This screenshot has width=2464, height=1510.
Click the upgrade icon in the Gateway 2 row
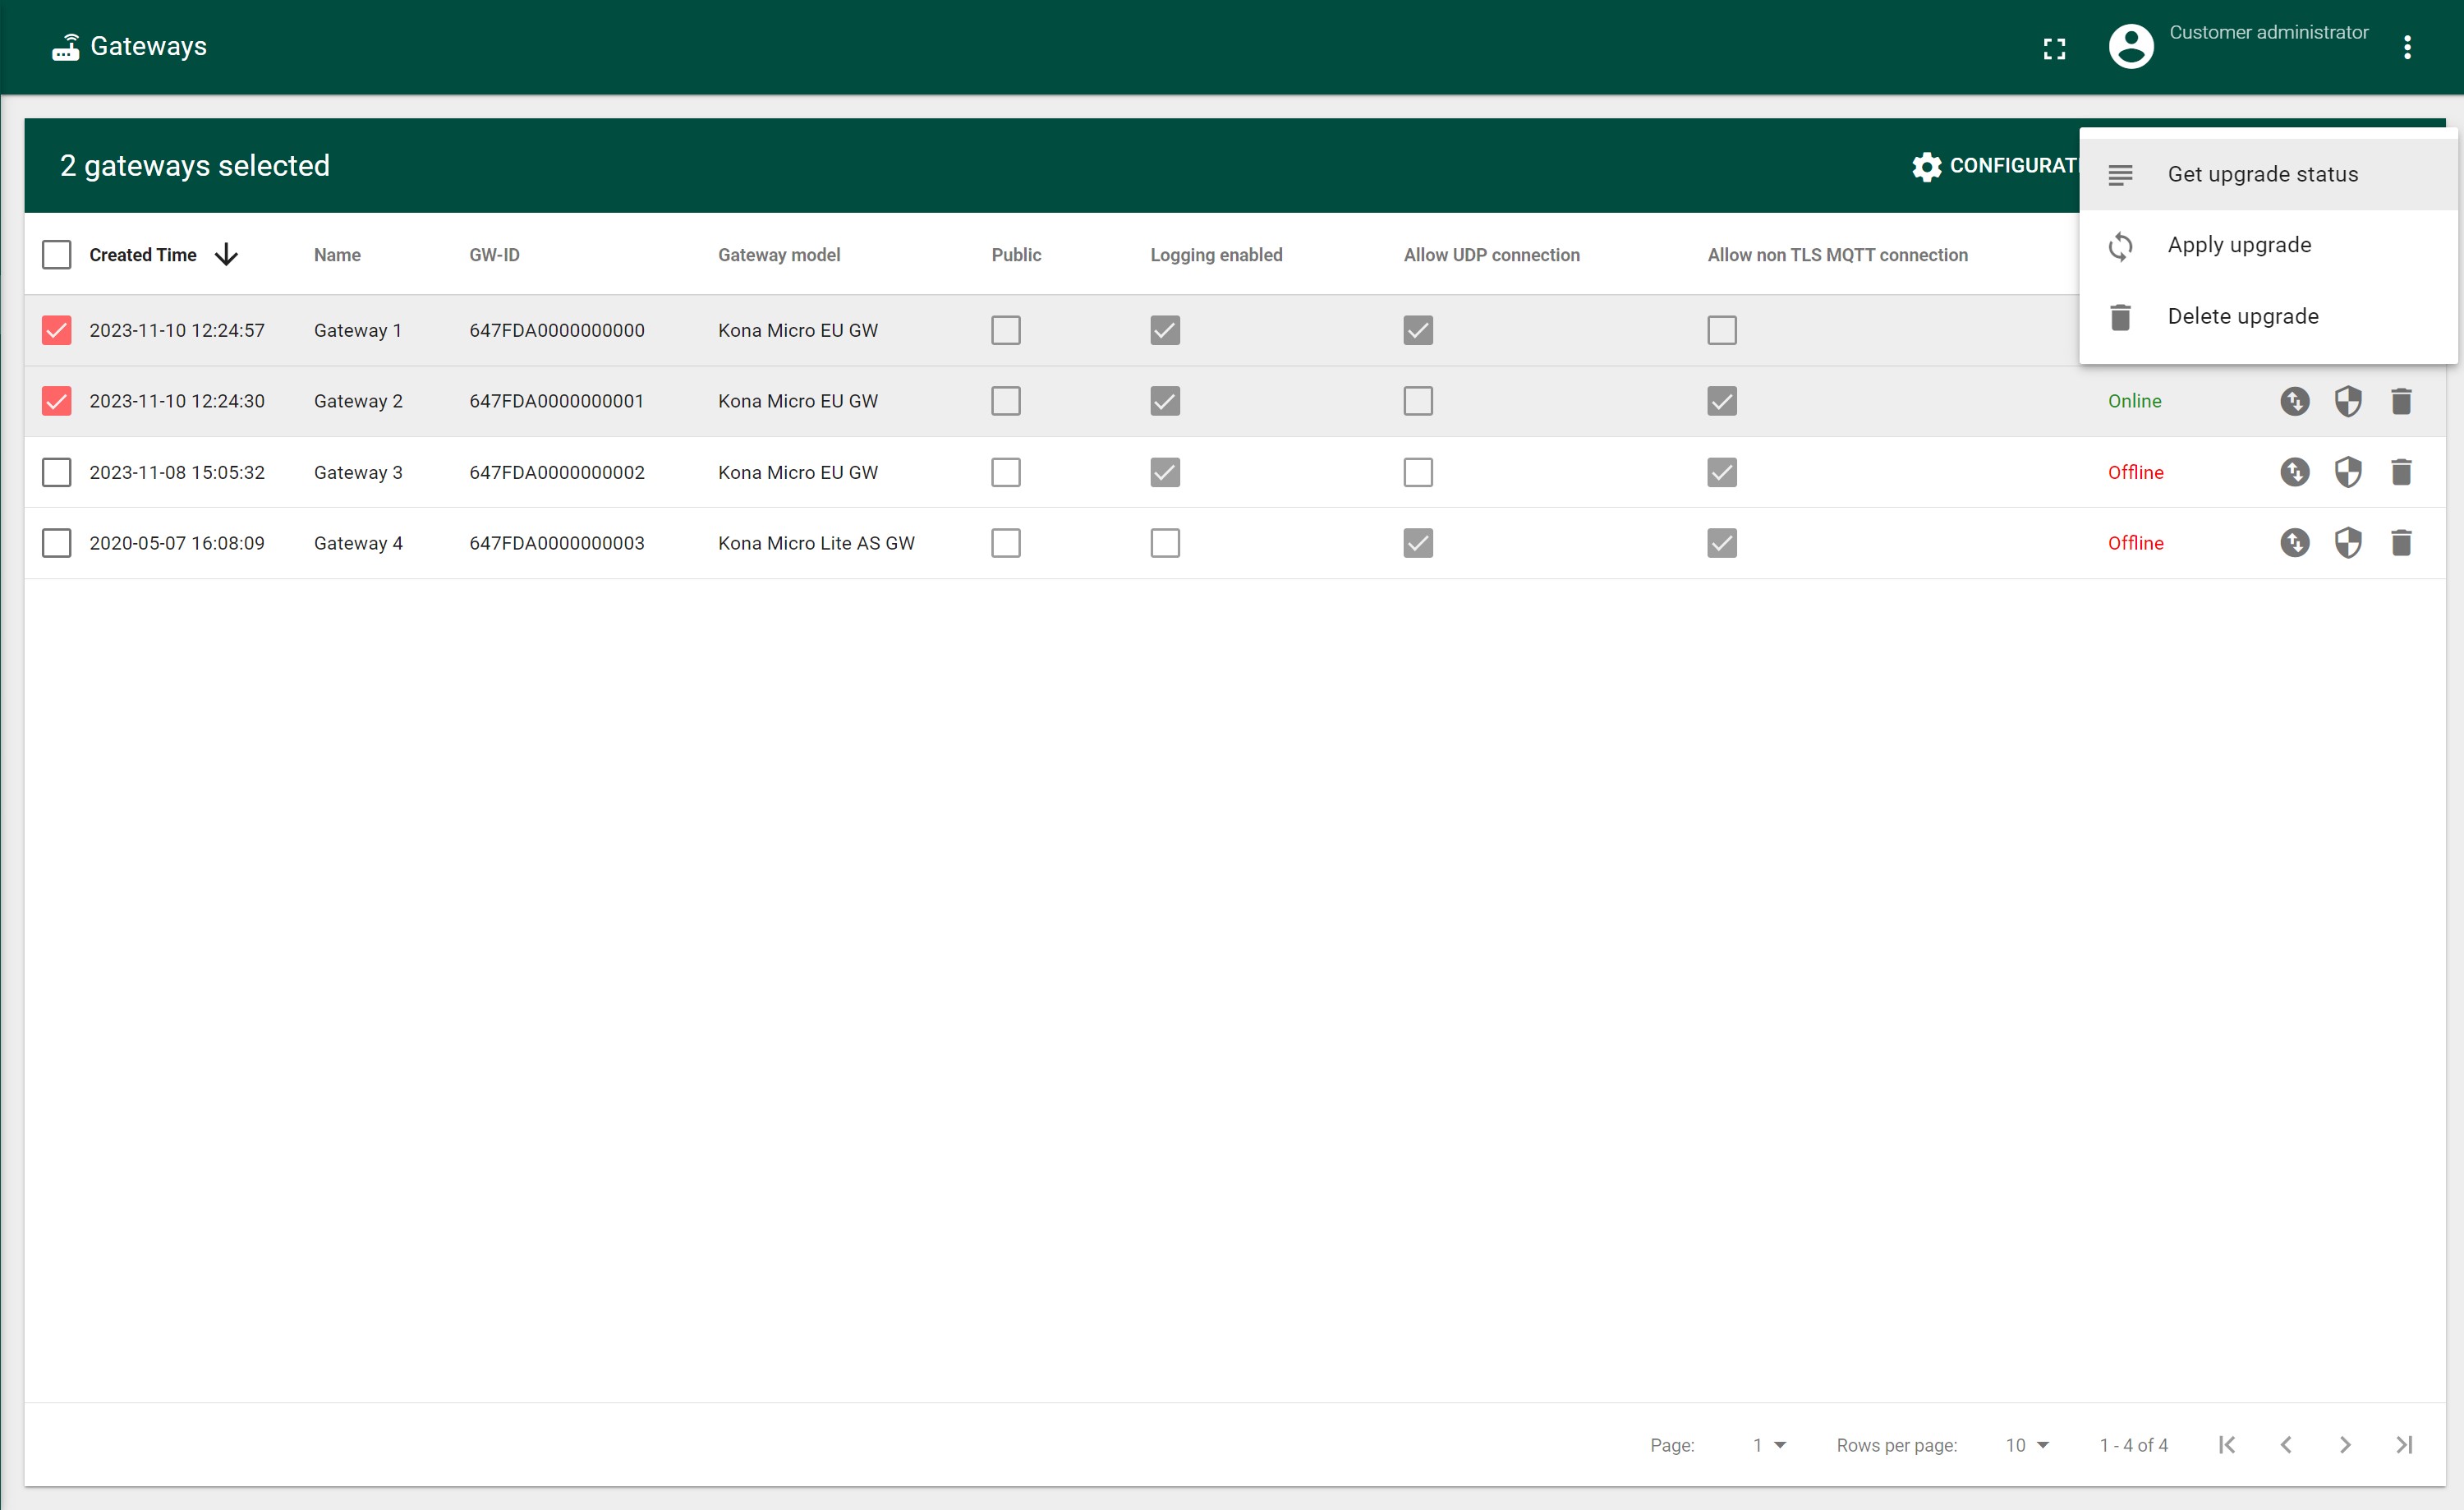2294,401
